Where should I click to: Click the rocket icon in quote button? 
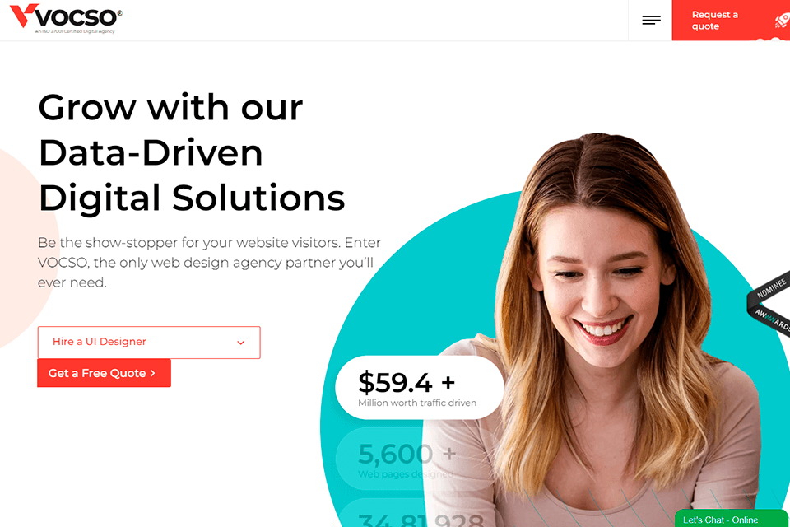pyautogui.click(x=782, y=21)
